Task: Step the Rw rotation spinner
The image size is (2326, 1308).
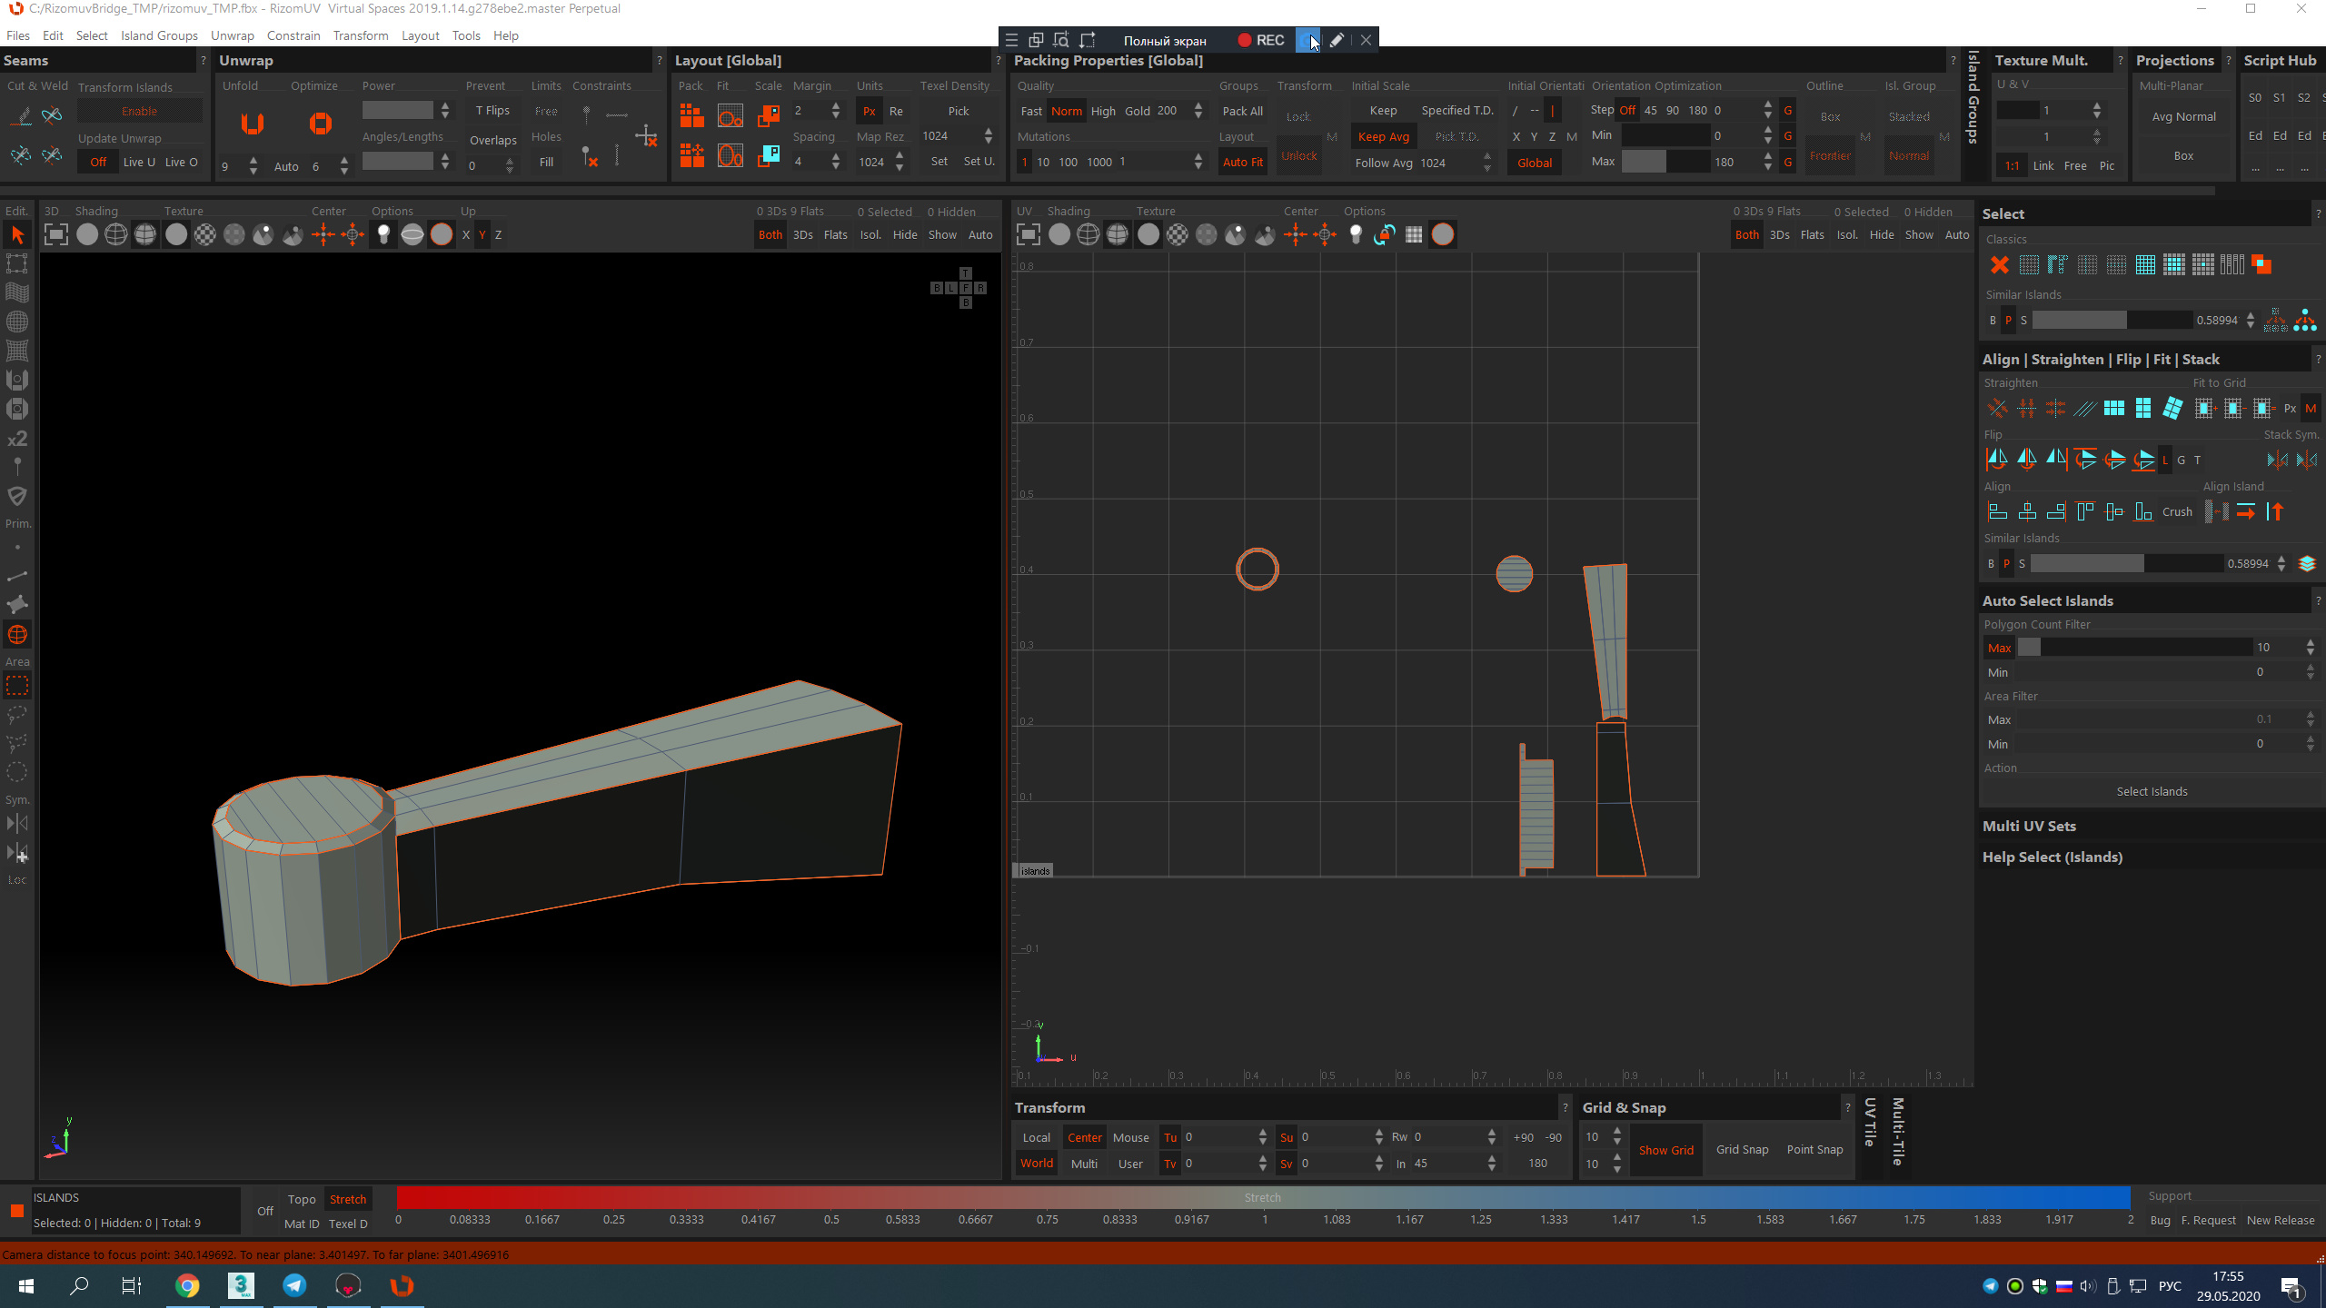Action: pos(1491,1138)
